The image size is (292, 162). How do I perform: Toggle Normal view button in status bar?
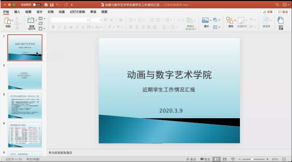pyautogui.click(x=217, y=159)
